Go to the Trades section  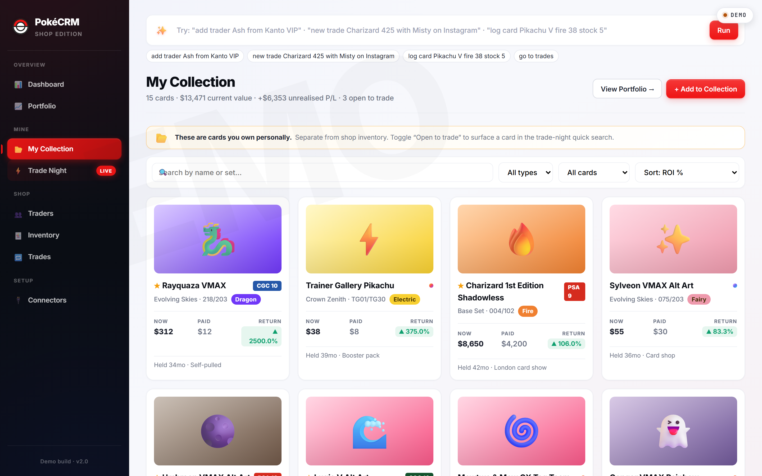[64, 257]
